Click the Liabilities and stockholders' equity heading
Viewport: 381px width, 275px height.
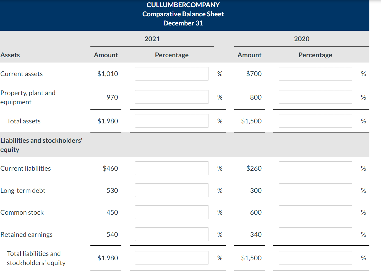41,145
